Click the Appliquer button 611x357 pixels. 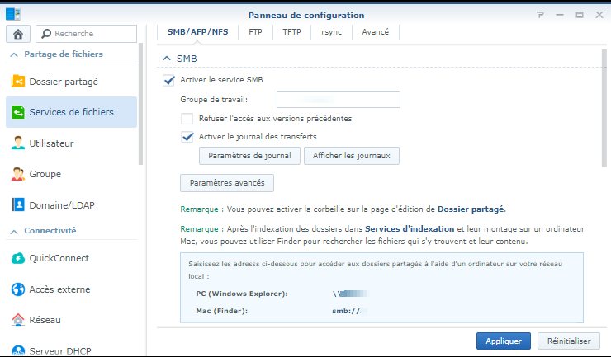(503, 341)
